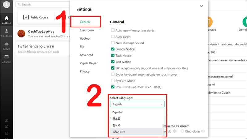Click the search magnifier icon
This screenshot has width=247, height=139.
(19, 4)
